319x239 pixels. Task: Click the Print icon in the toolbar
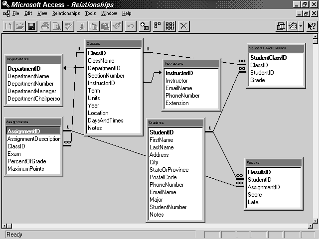point(45,26)
